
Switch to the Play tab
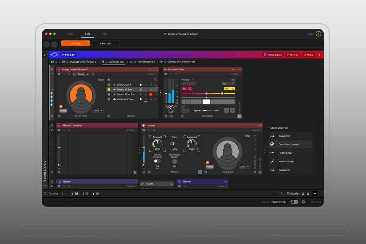click(71, 34)
